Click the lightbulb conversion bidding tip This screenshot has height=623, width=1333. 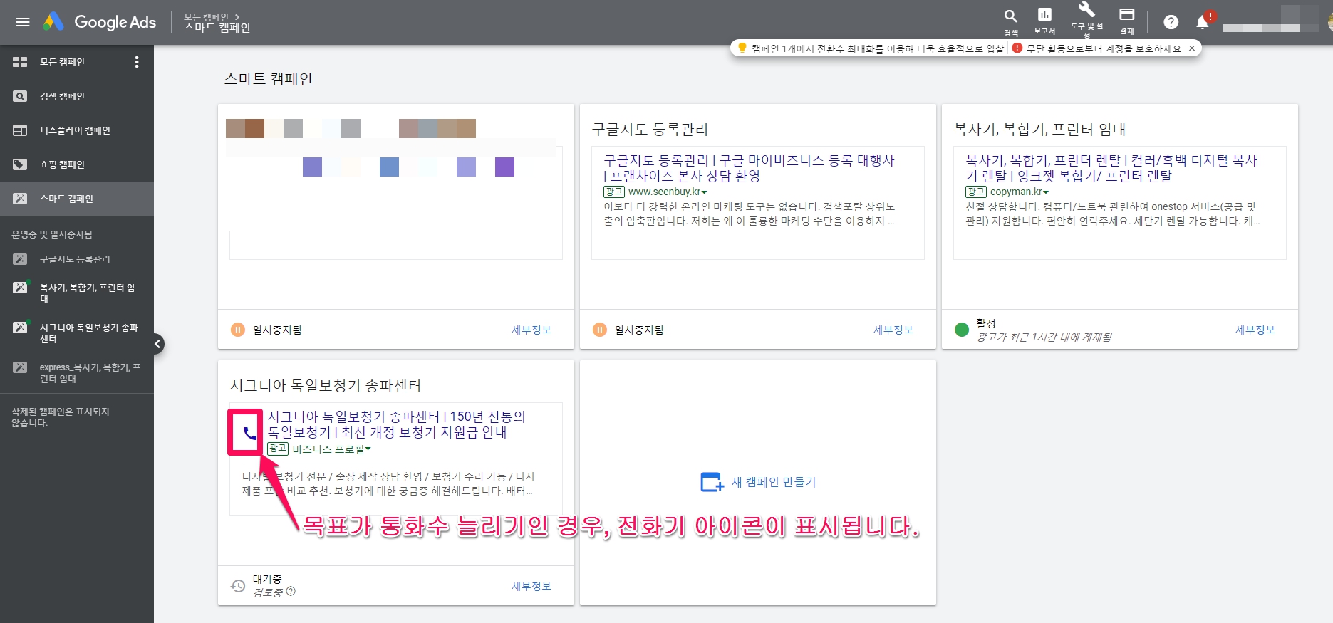pyautogui.click(x=872, y=48)
